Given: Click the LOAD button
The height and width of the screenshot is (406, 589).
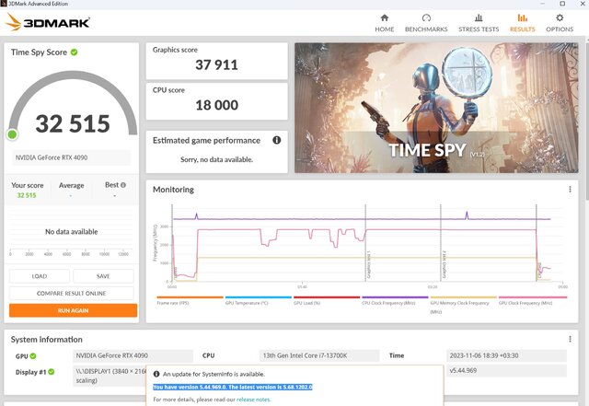Looking at the screenshot, I should (x=40, y=276).
